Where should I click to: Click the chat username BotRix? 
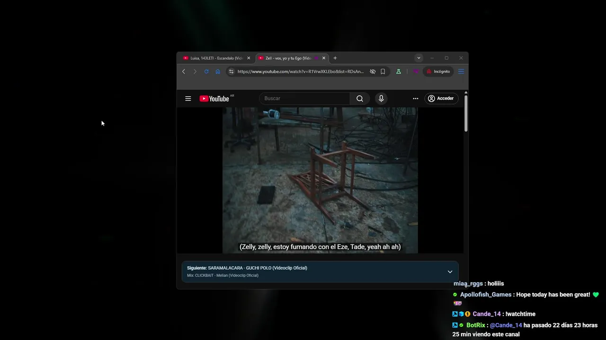pos(476,325)
